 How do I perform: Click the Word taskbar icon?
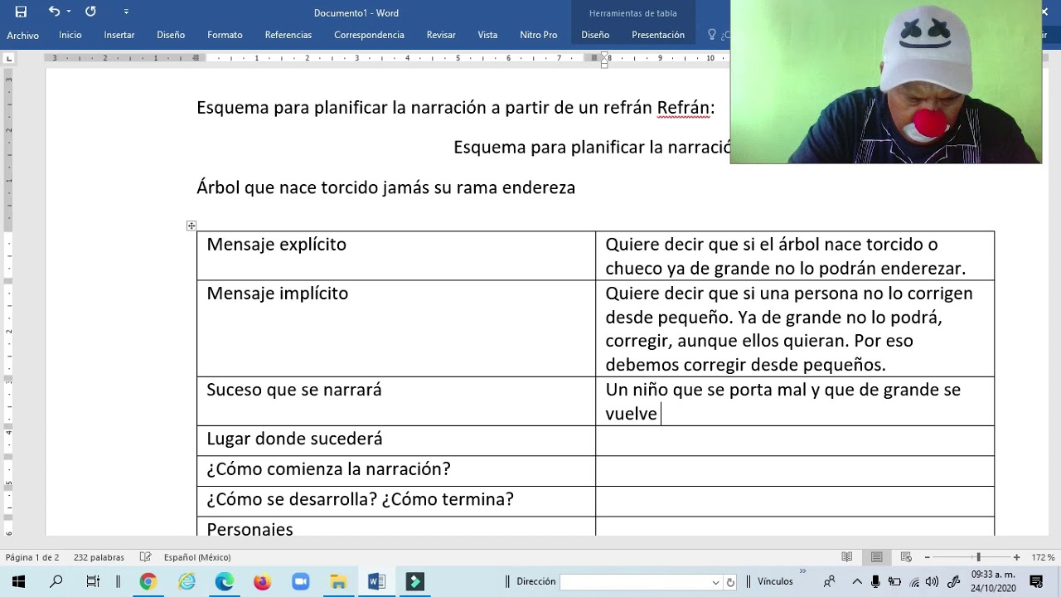(x=376, y=582)
